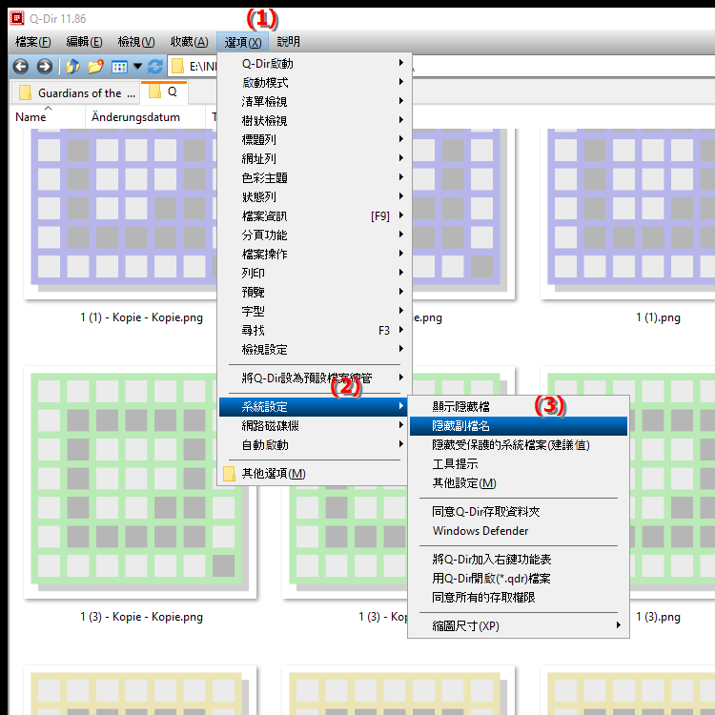The height and width of the screenshot is (715, 715).
Task: Open the 檢視設定 submenu
Action: (315, 350)
